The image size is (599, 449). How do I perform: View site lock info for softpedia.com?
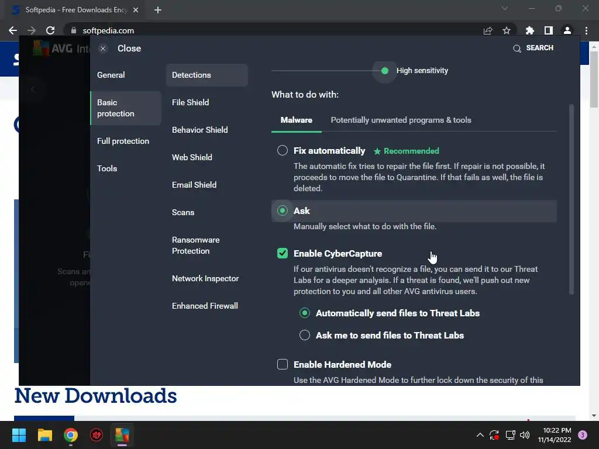click(x=74, y=30)
